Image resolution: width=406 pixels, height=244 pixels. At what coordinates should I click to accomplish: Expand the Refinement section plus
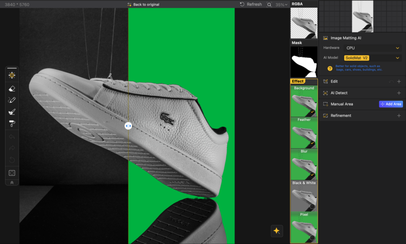click(x=399, y=116)
